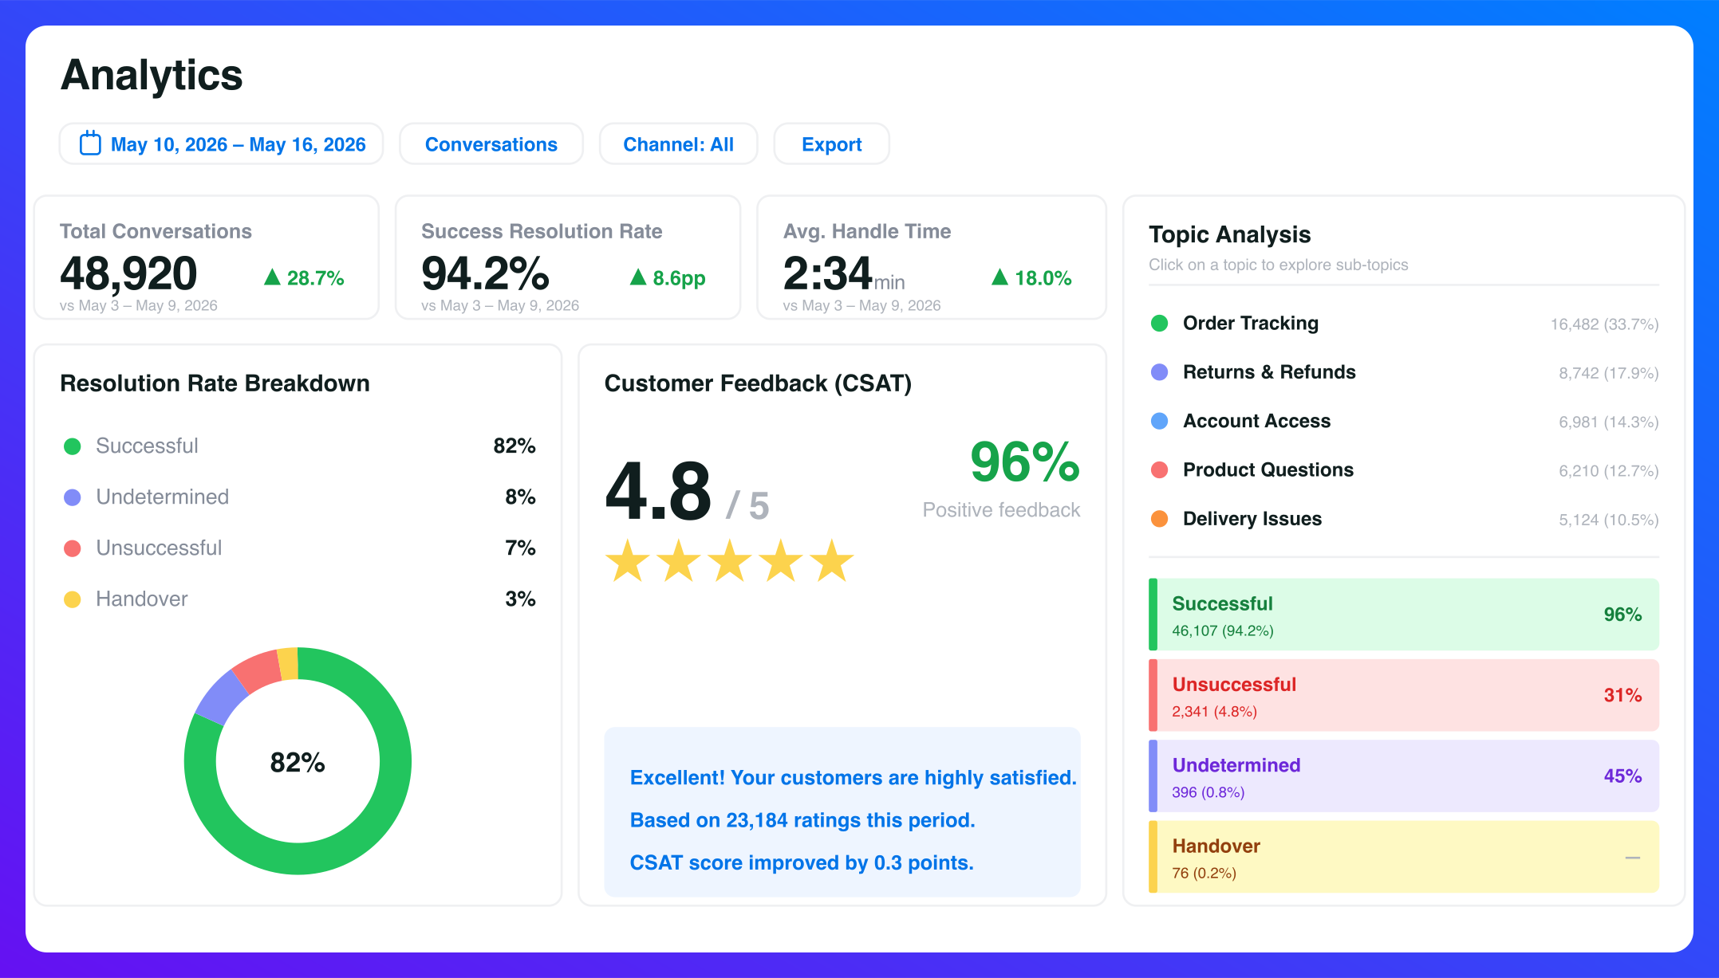
Task: Click the red dot beside Product Questions
Action: tap(1160, 469)
